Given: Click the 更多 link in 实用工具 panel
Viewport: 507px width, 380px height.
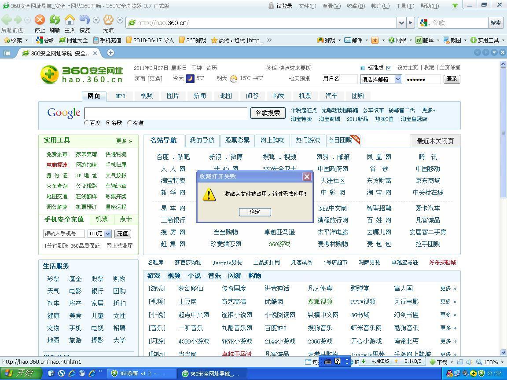Looking at the screenshot, I should [x=124, y=141].
